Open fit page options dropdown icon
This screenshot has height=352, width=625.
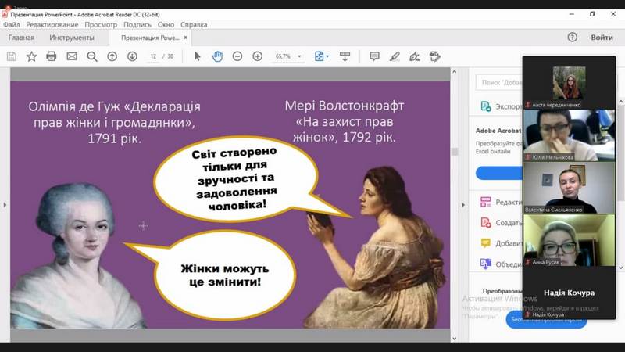(x=321, y=56)
